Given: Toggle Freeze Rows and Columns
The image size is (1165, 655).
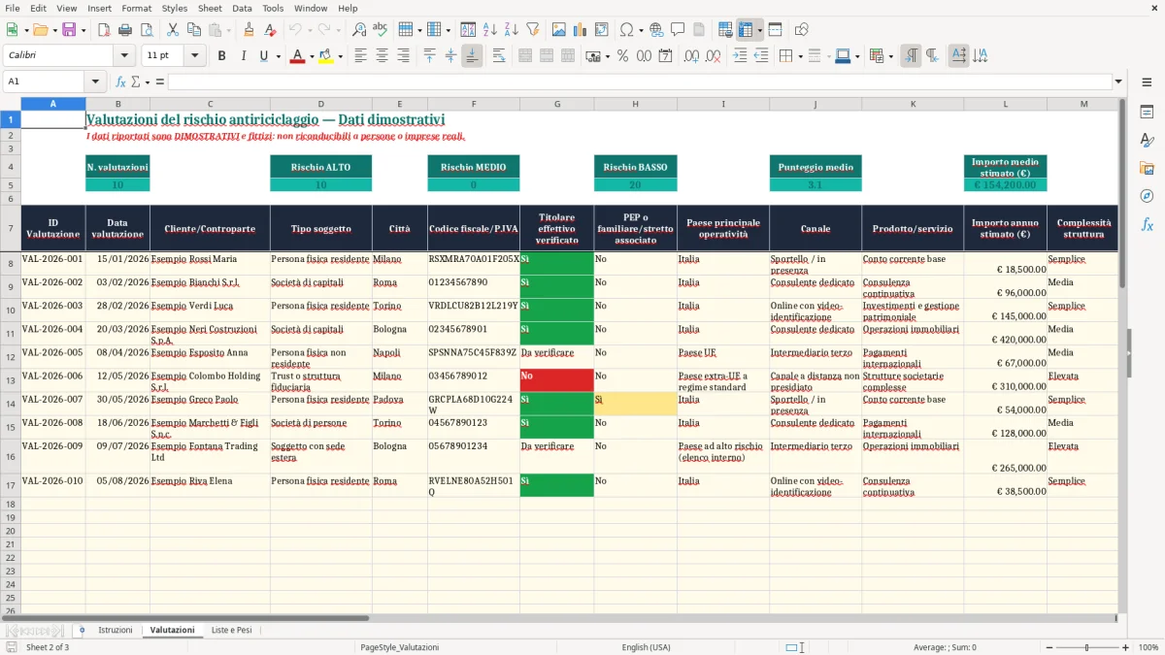Looking at the screenshot, I should click(x=746, y=30).
